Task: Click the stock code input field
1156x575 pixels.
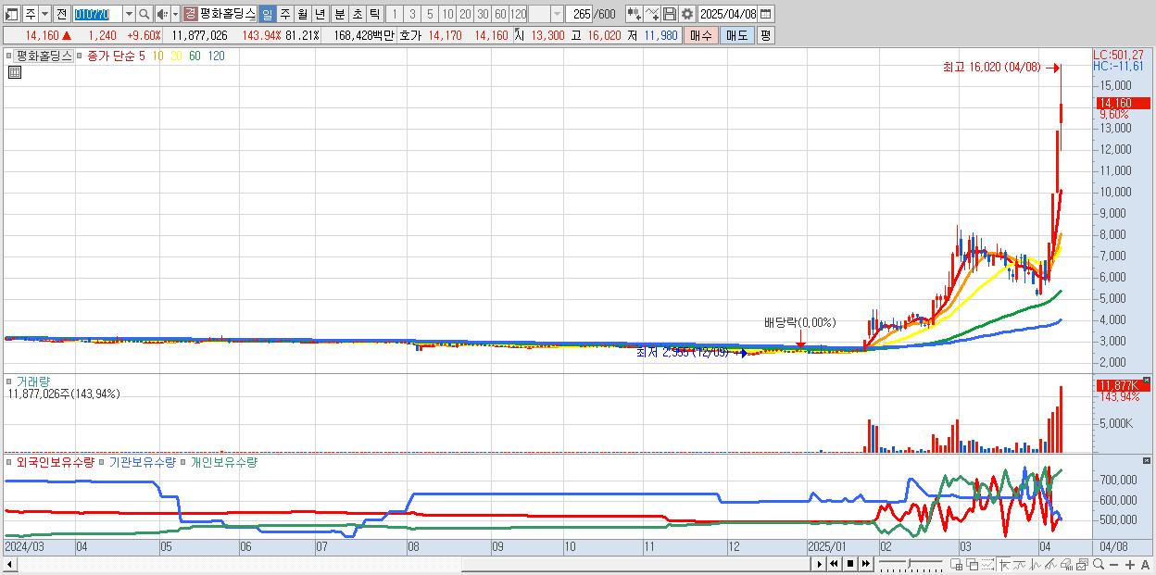Action: (x=97, y=14)
